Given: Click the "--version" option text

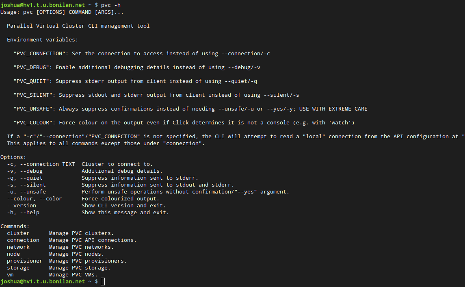Looking at the screenshot, I should 22,206.
